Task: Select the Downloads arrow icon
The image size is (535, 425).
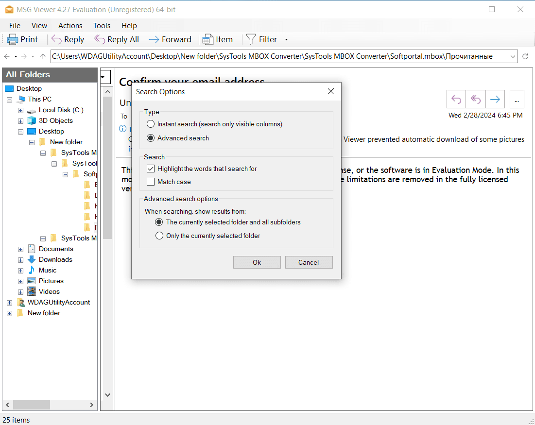Action: (32, 259)
